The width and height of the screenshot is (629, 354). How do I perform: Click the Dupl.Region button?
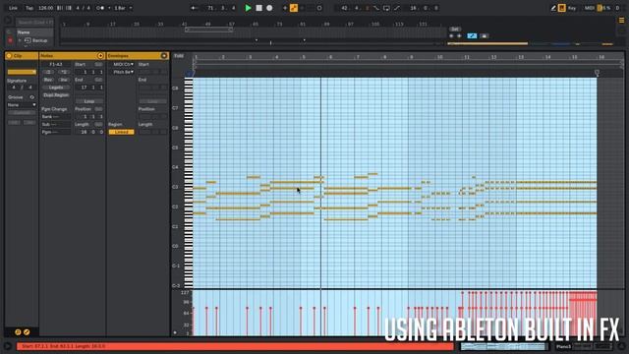56,95
